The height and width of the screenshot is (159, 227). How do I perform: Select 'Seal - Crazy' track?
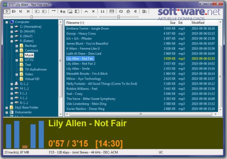[x=74, y=94]
